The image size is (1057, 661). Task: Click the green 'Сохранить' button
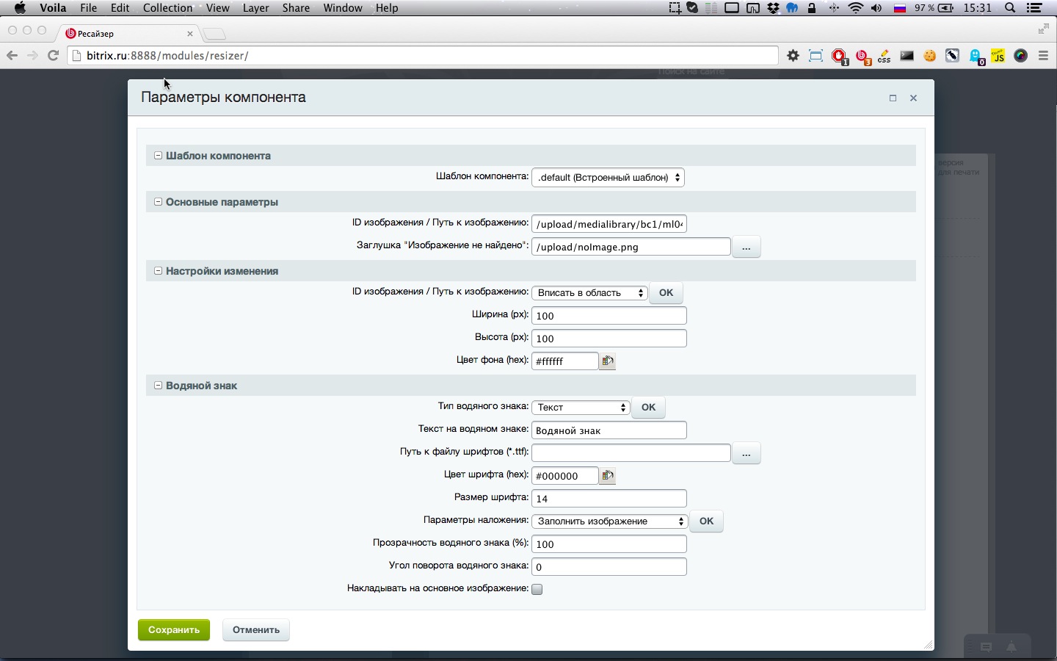(x=174, y=630)
